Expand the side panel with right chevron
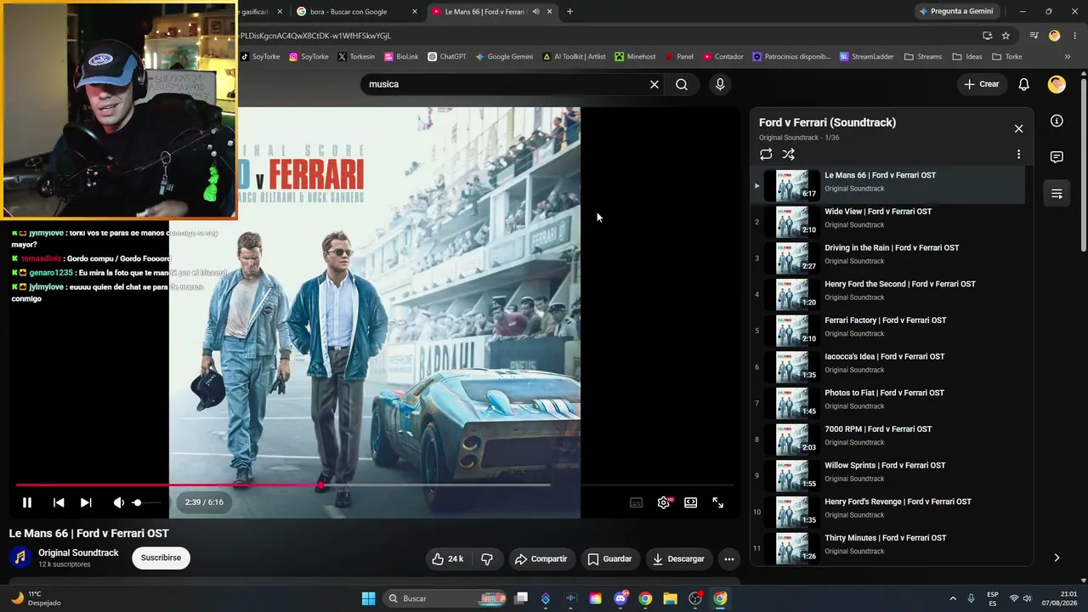This screenshot has width=1088, height=612. click(x=1057, y=558)
